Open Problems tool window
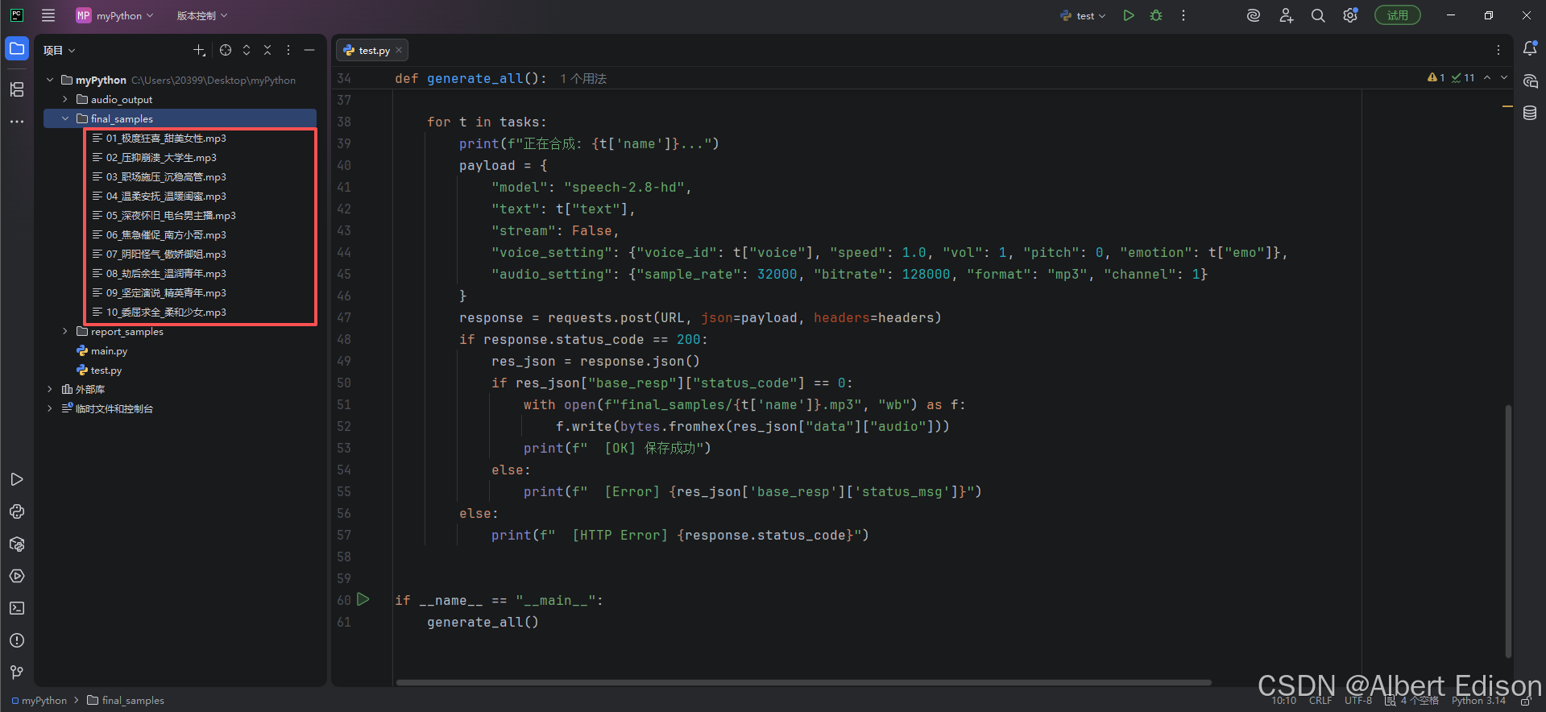The image size is (1546, 712). [16, 640]
